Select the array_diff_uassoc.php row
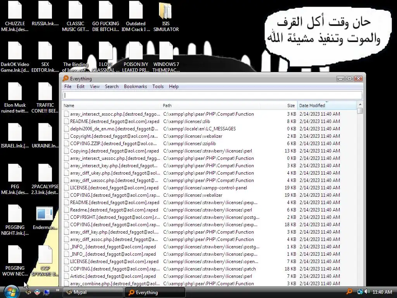The height and width of the screenshot is (298, 397). [209, 180]
